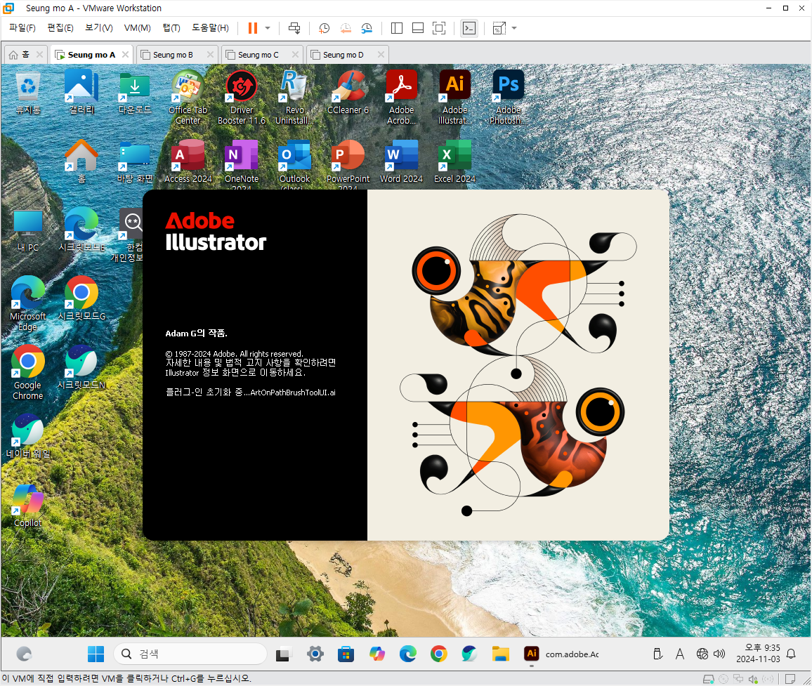Viewport: 812px width, 686px height.
Task: Open 시크릿모드N Whale shortcut
Action: (x=81, y=368)
